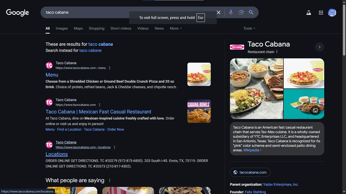The width and height of the screenshot is (346, 194).
Task: Click the Google logo
Action: (x=17, y=12)
